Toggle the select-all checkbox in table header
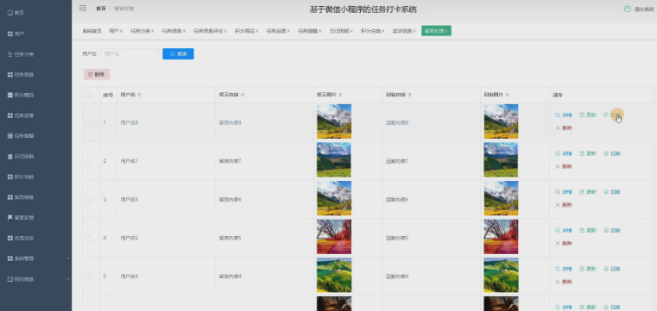Screen dimensions: 657x311 click(88, 96)
